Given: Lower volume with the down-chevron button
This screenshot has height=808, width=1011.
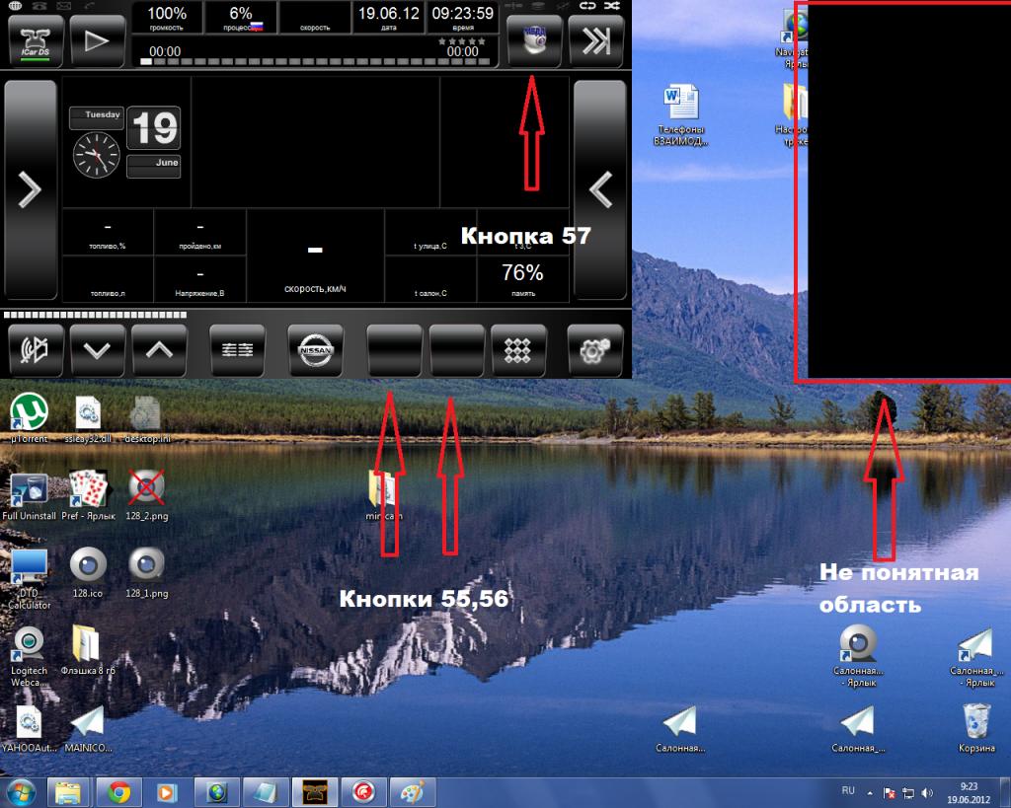Looking at the screenshot, I should coord(98,350).
